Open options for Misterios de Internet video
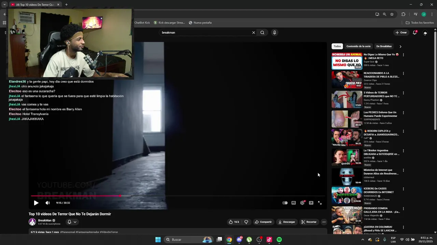The width and height of the screenshot is (437, 245). coord(403,170)
